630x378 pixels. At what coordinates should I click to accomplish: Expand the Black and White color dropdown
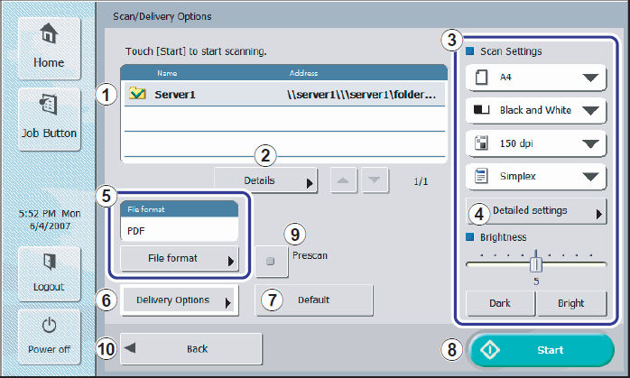[x=535, y=110]
